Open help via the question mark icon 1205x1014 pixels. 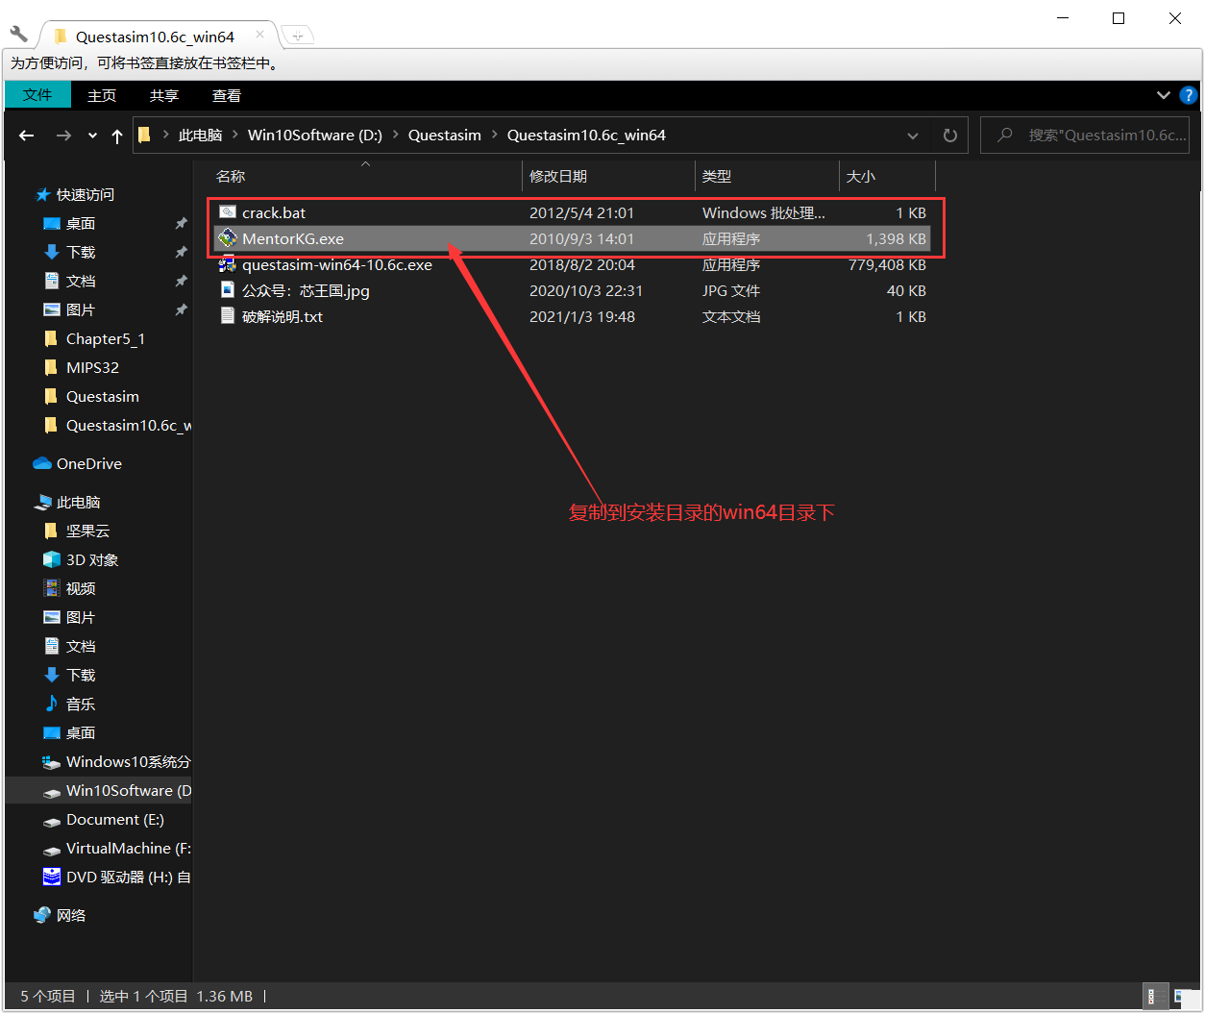tap(1189, 95)
